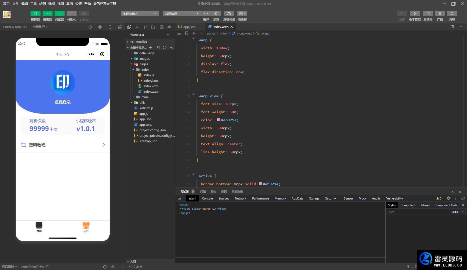
Task: Toggle the editor panel button
Action: (48, 13)
